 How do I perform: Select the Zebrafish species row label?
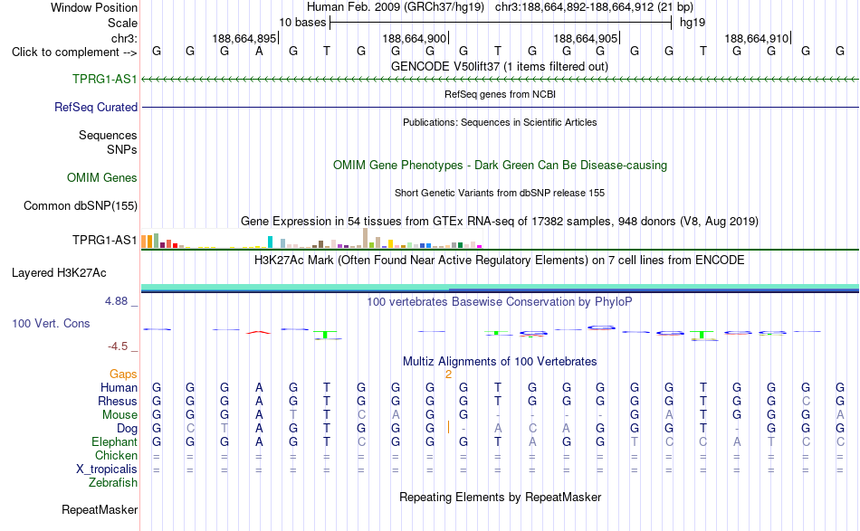pyautogui.click(x=113, y=483)
